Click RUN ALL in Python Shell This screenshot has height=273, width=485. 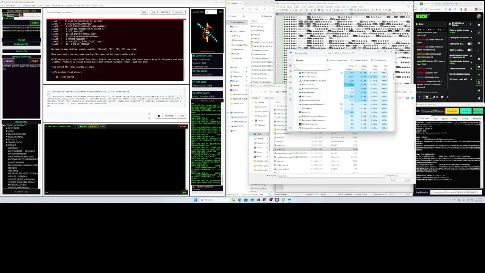(93, 127)
